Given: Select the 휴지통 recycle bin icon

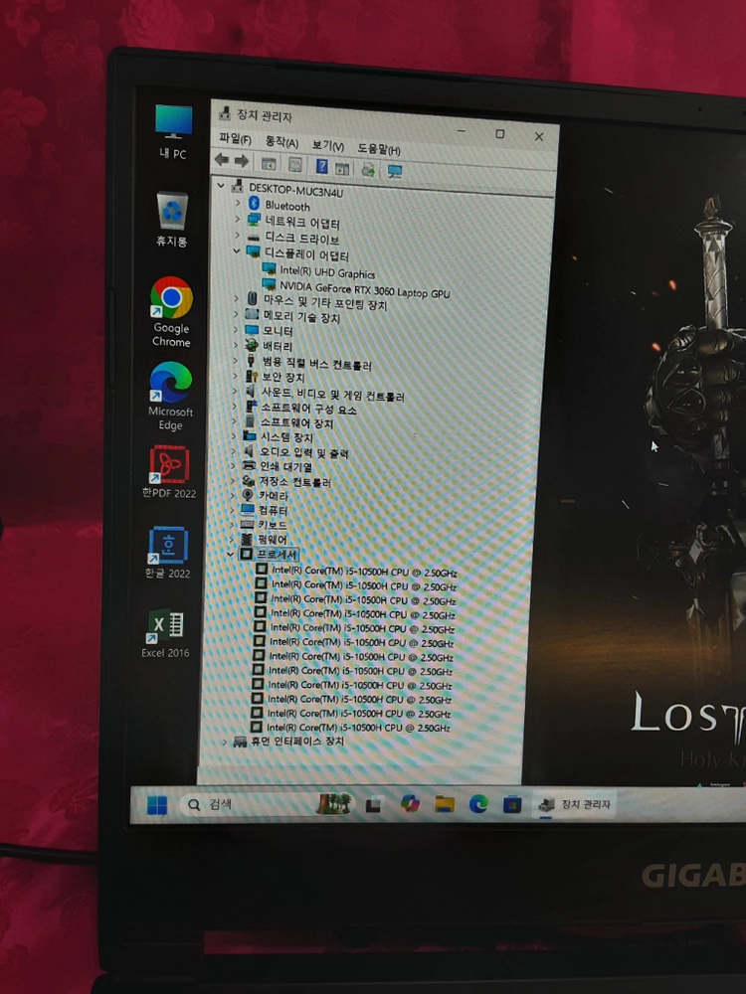Looking at the screenshot, I should tap(172, 219).
